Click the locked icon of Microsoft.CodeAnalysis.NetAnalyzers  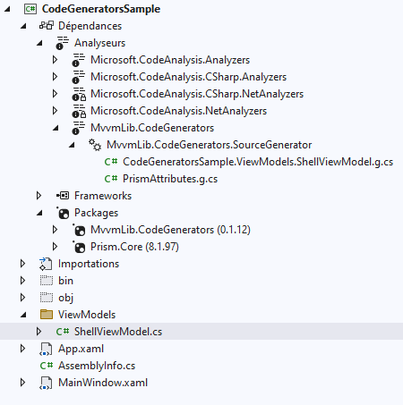click(x=79, y=111)
